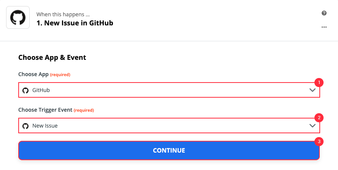The height and width of the screenshot is (170, 338).
Task: Click the red badge numbered 2
Action: point(319,118)
